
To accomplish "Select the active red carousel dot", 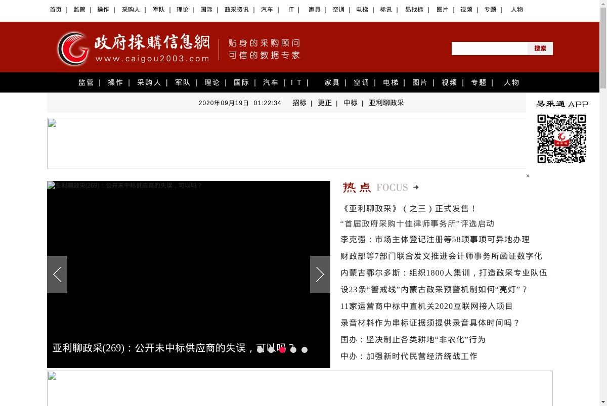I will (282, 350).
